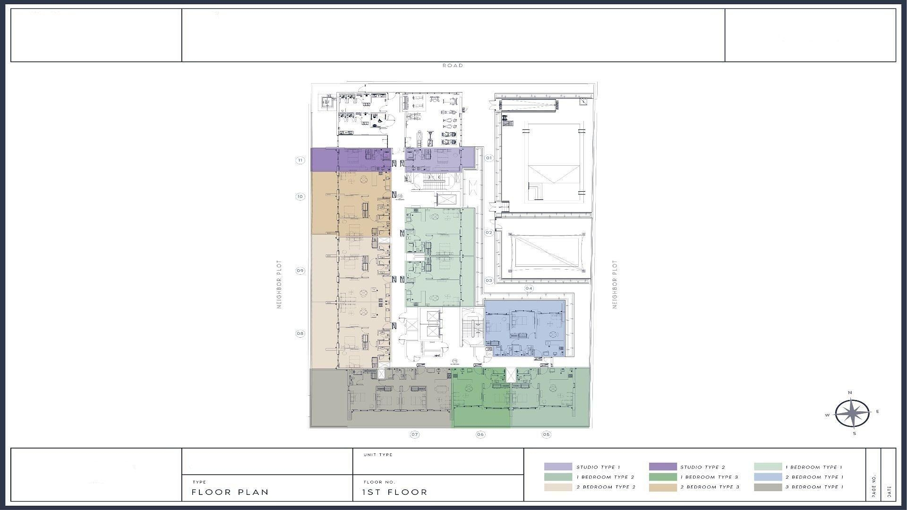Click the 1 Bedroom Type 3 legend label
The image size is (907, 510).
[x=709, y=477]
